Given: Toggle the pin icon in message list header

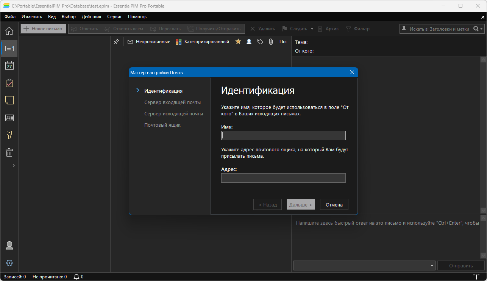Looking at the screenshot, I should (x=117, y=42).
